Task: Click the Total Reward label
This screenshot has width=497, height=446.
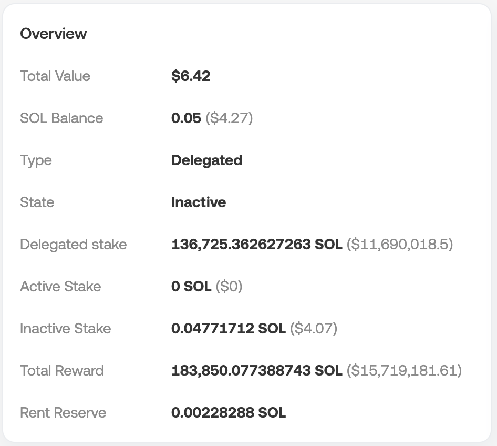Action: (x=62, y=371)
